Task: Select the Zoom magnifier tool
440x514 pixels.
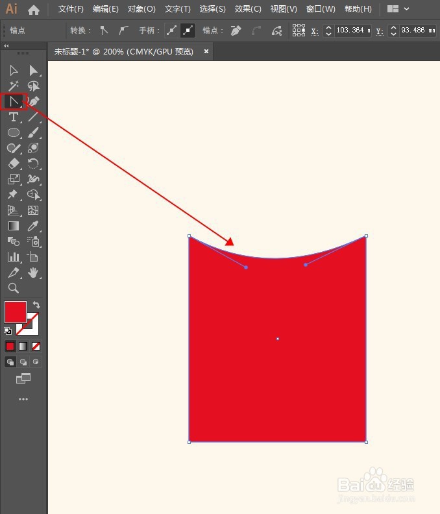Action: click(14, 288)
